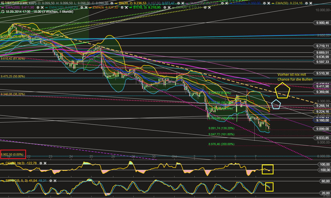Select the 9.224,16 EMA(50) price tag
This screenshot has width=331, height=198.
pyautogui.click(x=322, y=111)
